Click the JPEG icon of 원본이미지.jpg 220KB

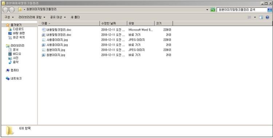point(44,50)
